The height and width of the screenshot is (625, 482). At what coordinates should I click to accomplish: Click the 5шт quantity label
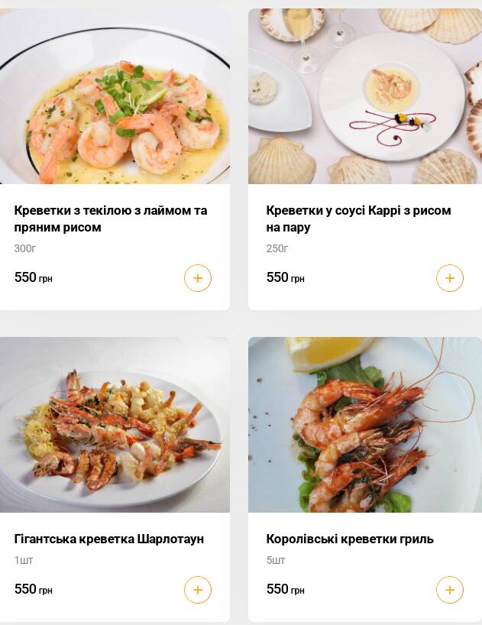click(276, 560)
